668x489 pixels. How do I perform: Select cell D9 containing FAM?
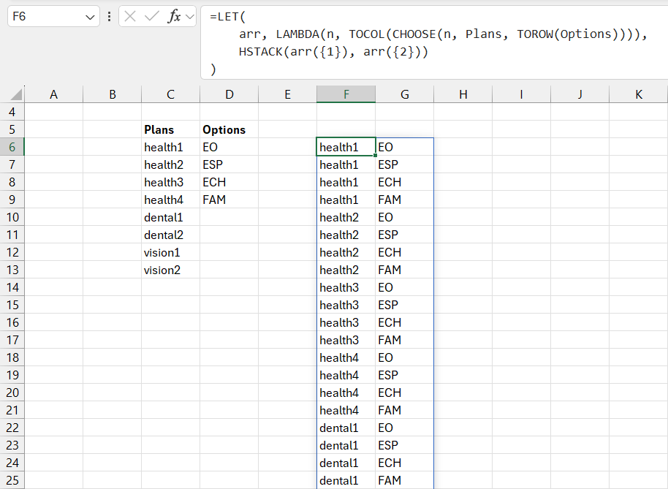[229, 200]
